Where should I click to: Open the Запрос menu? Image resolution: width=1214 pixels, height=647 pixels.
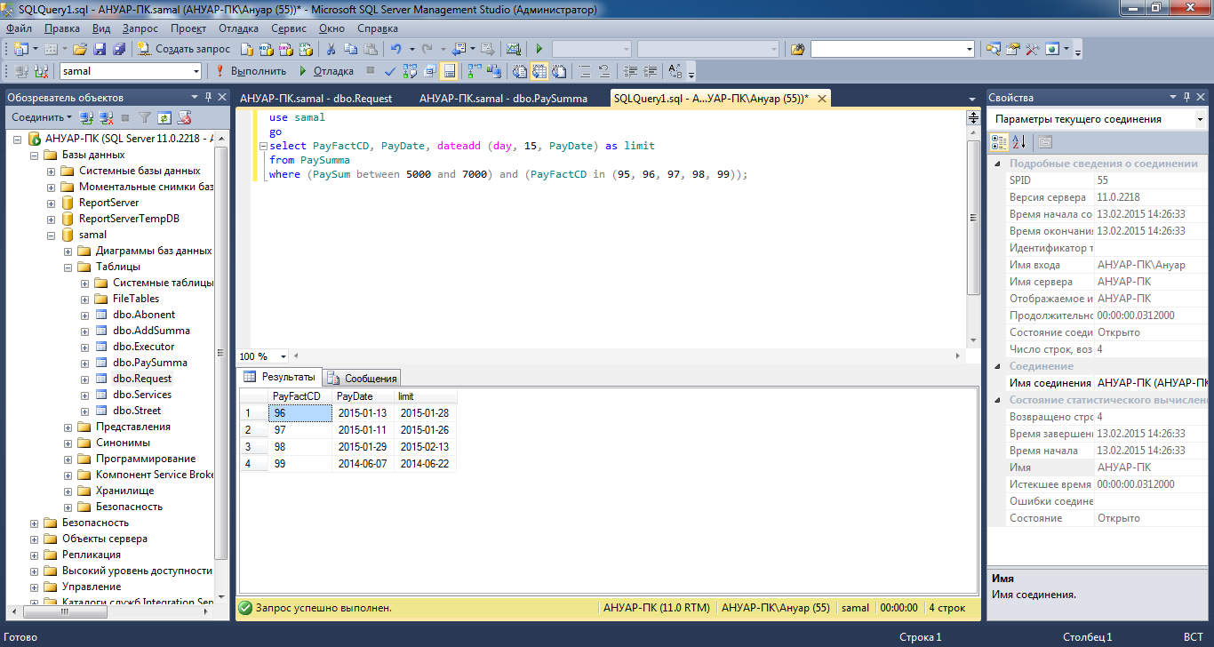[140, 28]
